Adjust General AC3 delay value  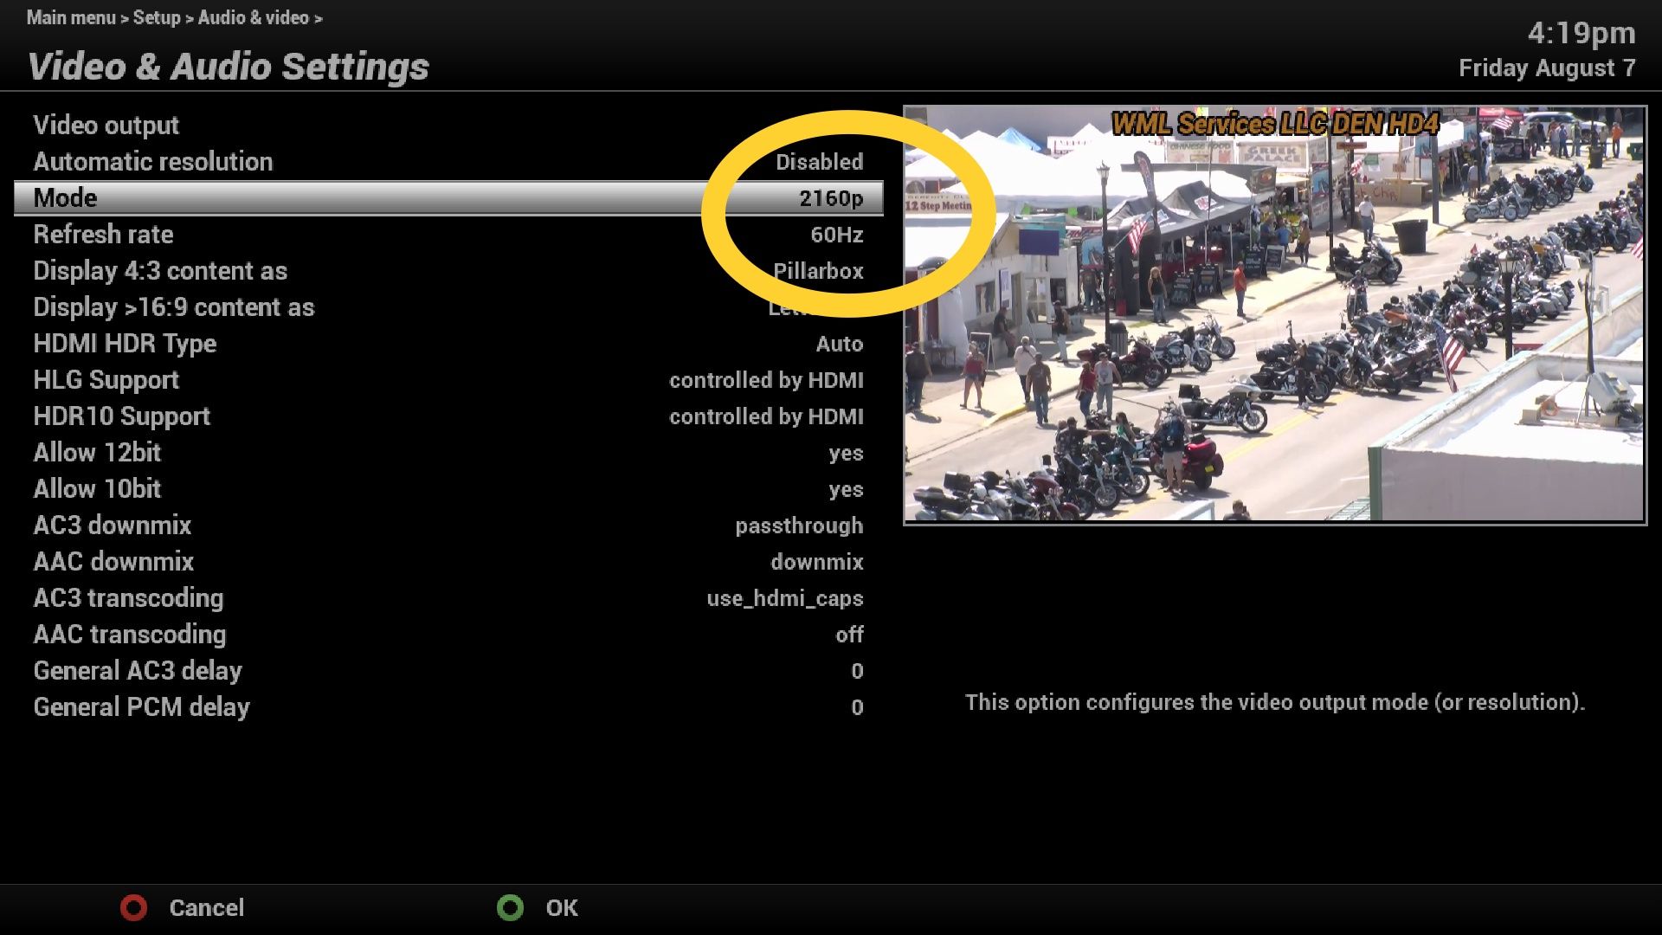point(856,671)
